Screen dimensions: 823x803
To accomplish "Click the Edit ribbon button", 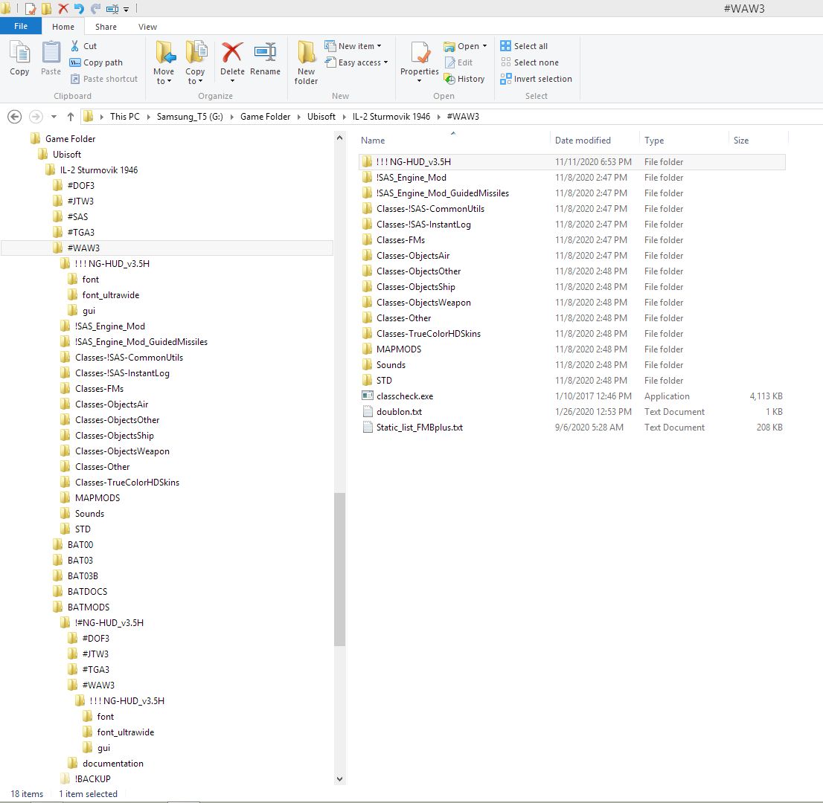I will (458, 62).
